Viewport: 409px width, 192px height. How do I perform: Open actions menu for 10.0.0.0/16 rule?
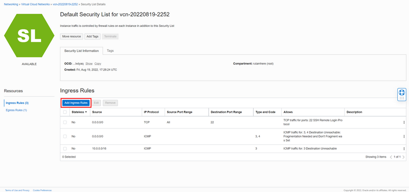click(x=404, y=148)
